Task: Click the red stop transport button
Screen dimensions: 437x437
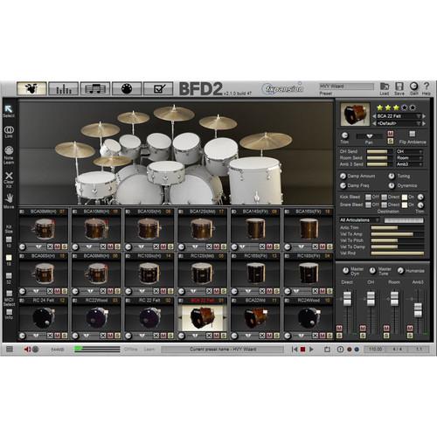Action: click(302, 349)
